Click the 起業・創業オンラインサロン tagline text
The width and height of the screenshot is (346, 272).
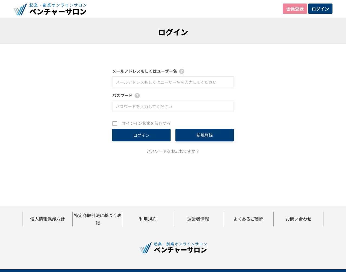pyautogui.click(x=58, y=5)
